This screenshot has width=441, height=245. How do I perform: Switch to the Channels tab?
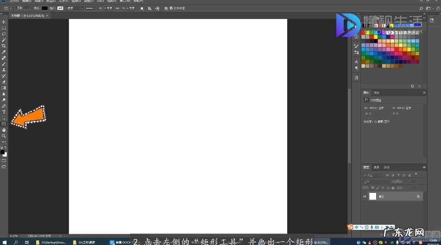click(376, 167)
